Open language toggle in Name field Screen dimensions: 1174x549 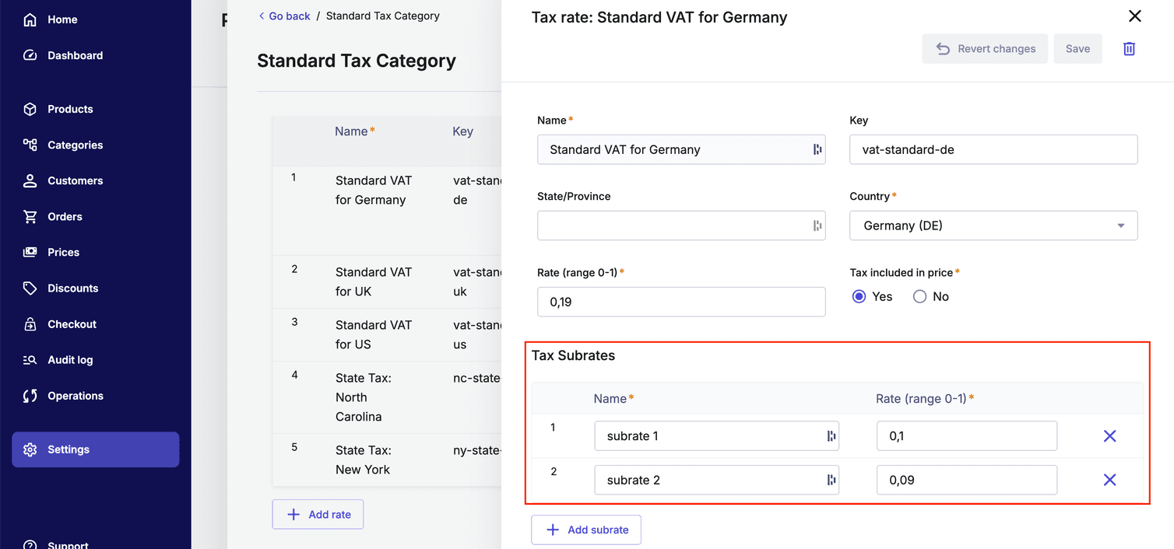click(x=813, y=149)
